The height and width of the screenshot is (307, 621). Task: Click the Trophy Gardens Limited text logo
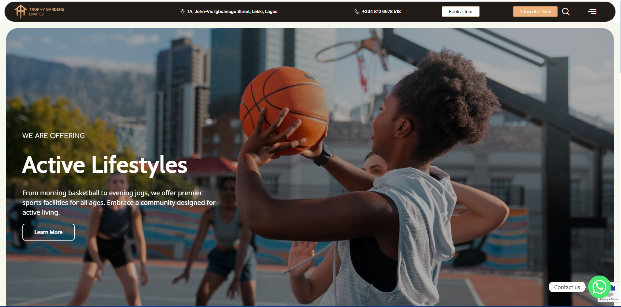(46, 12)
